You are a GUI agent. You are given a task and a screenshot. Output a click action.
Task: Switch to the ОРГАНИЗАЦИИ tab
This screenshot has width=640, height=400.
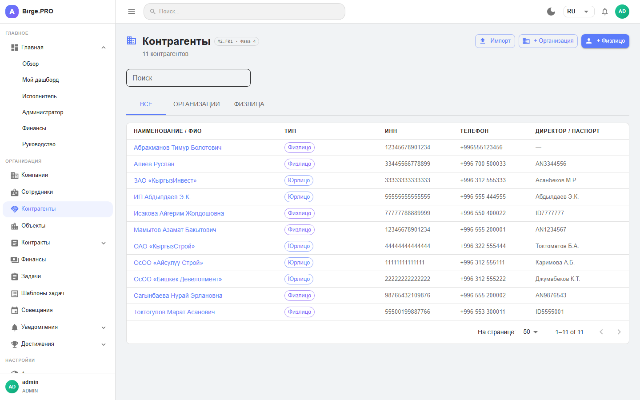point(196,104)
